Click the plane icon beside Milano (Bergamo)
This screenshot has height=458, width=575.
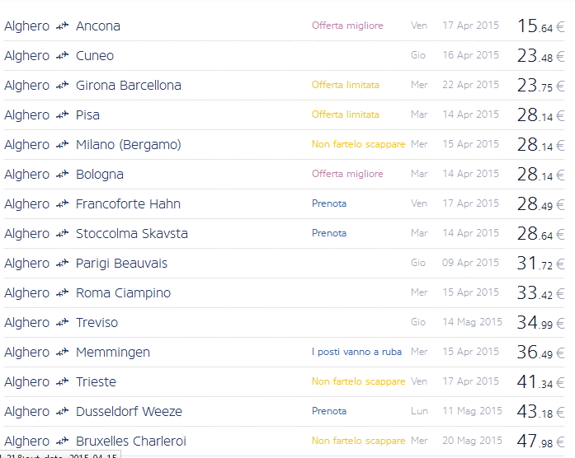tap(63, 145)
